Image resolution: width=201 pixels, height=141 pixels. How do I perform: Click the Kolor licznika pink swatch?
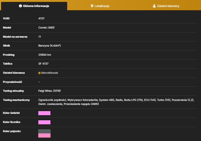click(x=44, y=122)
